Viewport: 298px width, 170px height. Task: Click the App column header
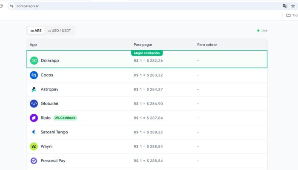point(33,45)
